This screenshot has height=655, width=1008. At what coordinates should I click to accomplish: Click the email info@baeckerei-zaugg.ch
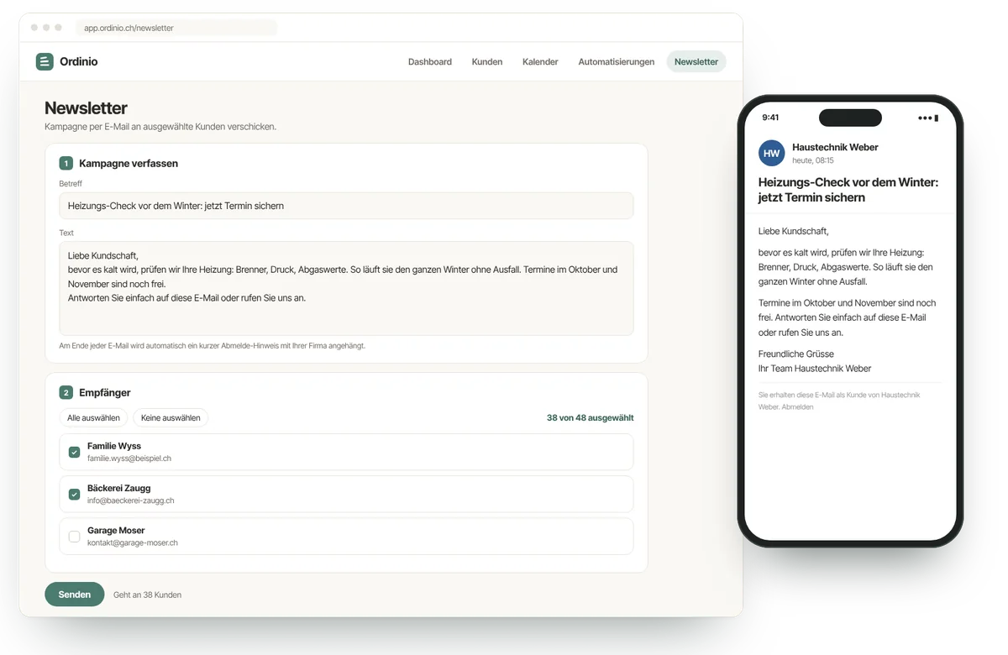pyautogui.click(x=131, y=500)
